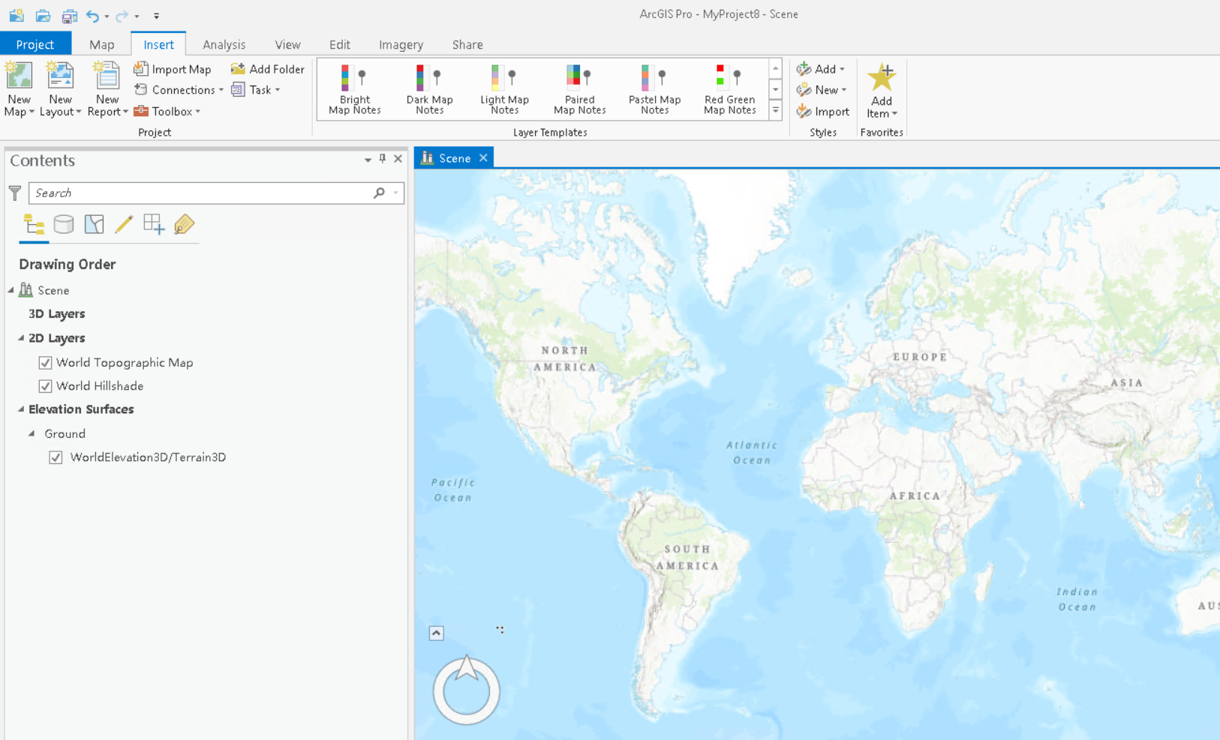Pin the Contents pane with auto-hide
Viewport: 1220px width, 740px height.
383,159
